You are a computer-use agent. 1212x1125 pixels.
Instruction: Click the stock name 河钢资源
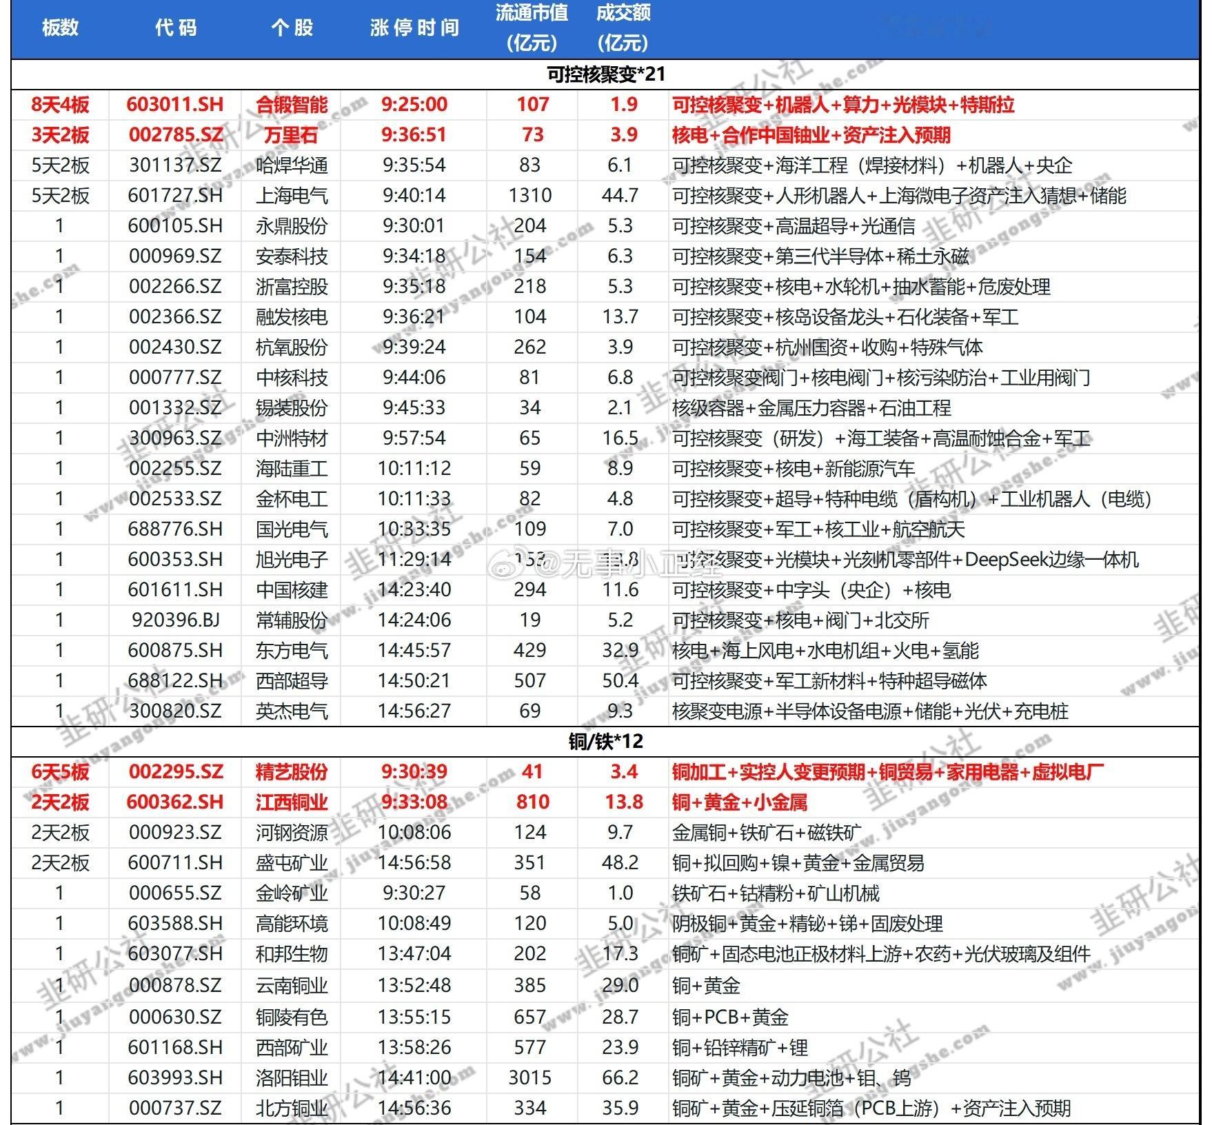[x=292, y=832]
